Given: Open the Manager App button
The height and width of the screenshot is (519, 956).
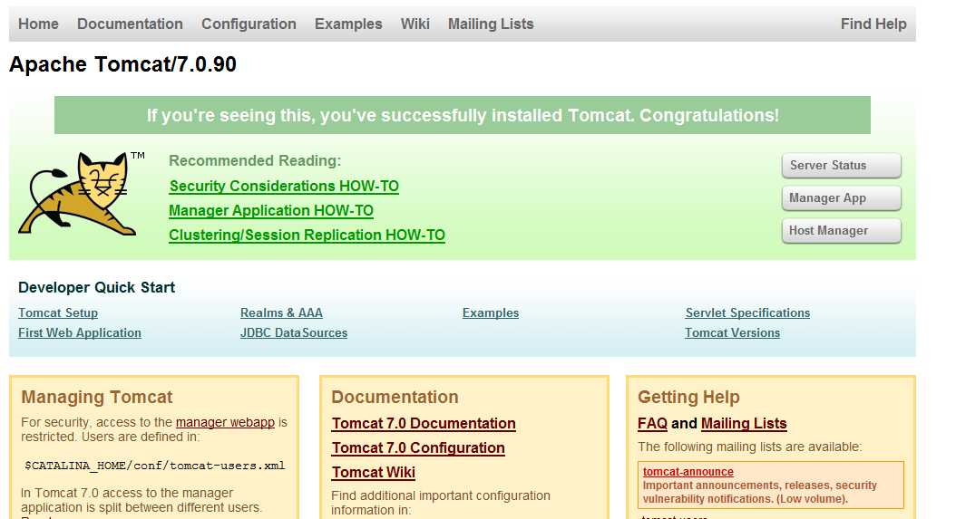Looking at the screenshot, I should click(x=842, y=198).
